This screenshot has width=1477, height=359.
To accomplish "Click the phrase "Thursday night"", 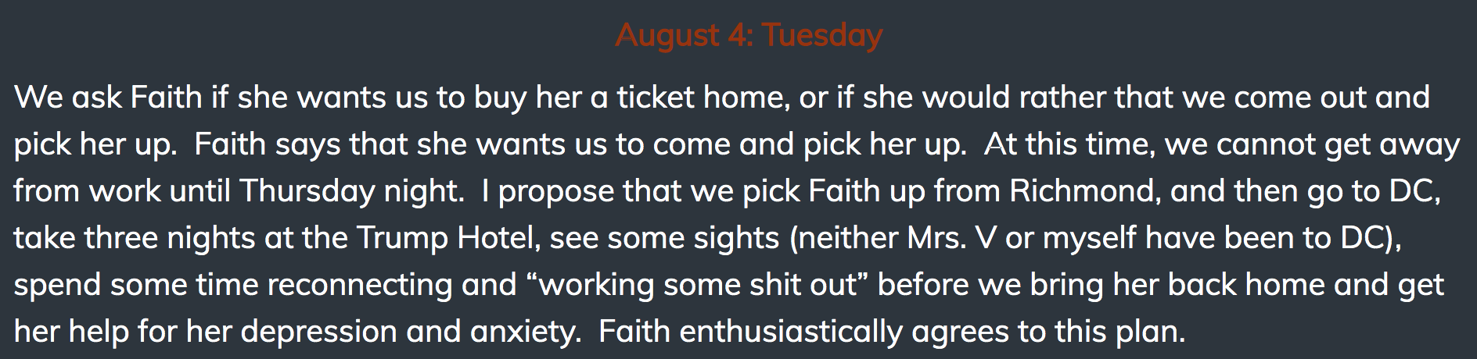I will pos(349,192).
